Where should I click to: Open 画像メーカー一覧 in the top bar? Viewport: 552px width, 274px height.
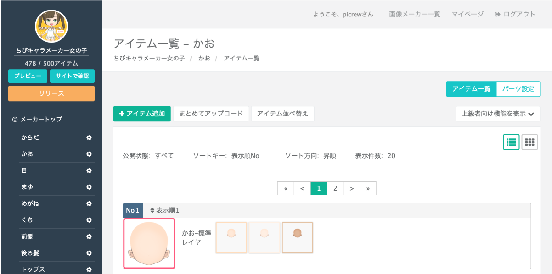pyautogui.click(x=415, y=14)
